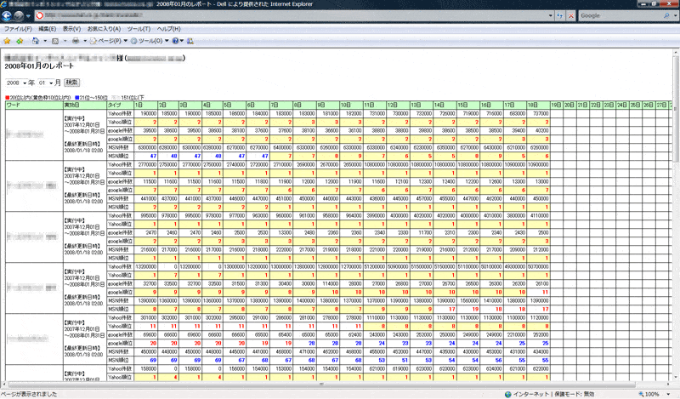
Task: Open the ツール(T) menu
Action: pos(139,29)
